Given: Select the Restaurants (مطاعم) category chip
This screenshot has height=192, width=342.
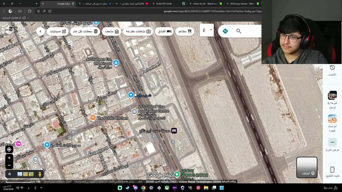Looking at the screenshot, I should [185, 31].
